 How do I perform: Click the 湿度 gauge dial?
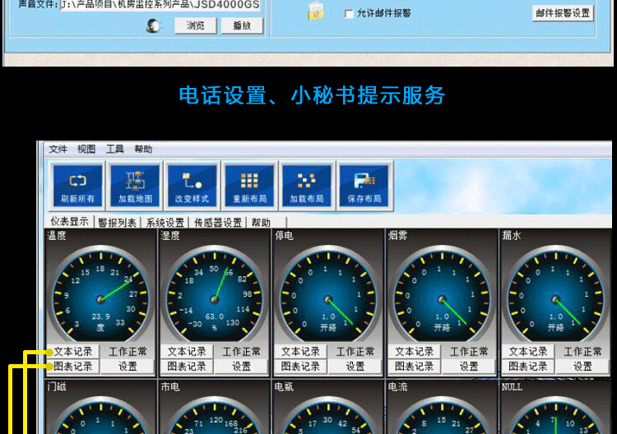click(x=215, y=295)
